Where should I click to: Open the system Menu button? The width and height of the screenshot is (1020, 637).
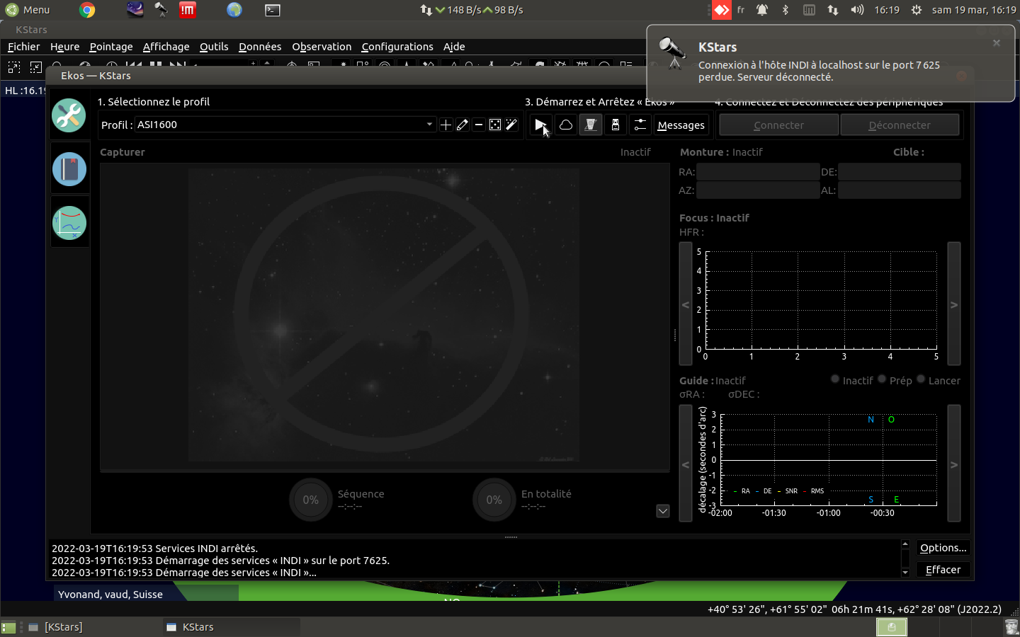click(28, 10)
